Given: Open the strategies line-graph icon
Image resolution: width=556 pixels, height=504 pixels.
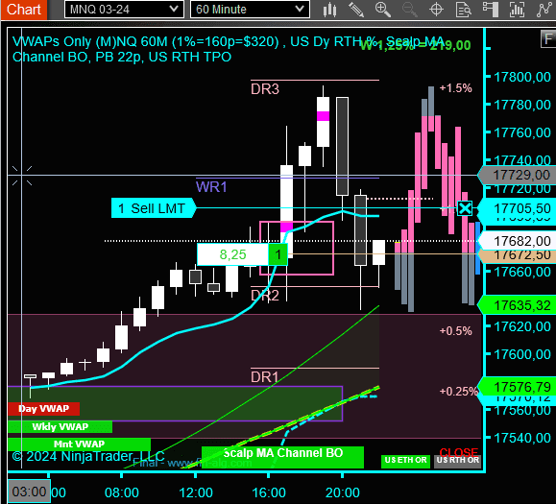Looking at the screenshot, I should 544,10.
